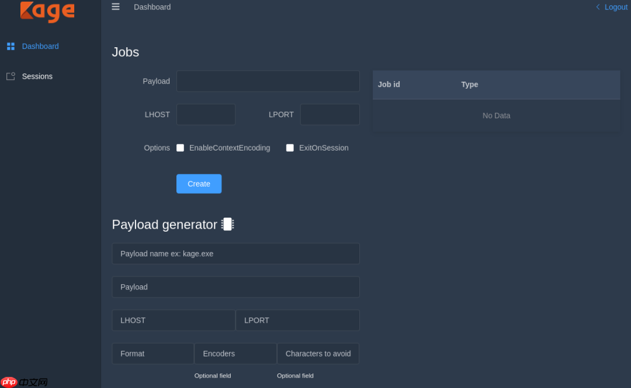Click the Job id column header
This screenshot has height=388, width=631.
389,85
